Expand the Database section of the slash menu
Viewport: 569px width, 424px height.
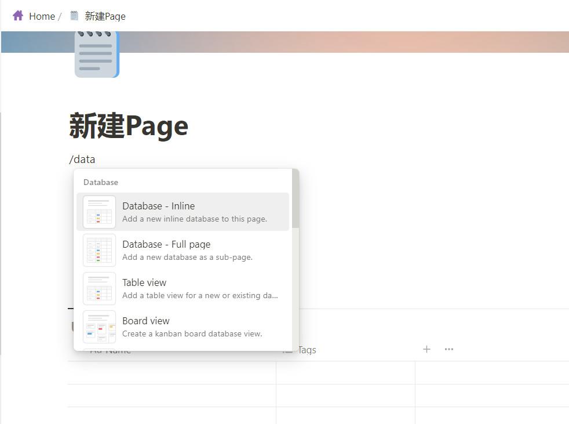pyautogui.click(x=100, y=182)
